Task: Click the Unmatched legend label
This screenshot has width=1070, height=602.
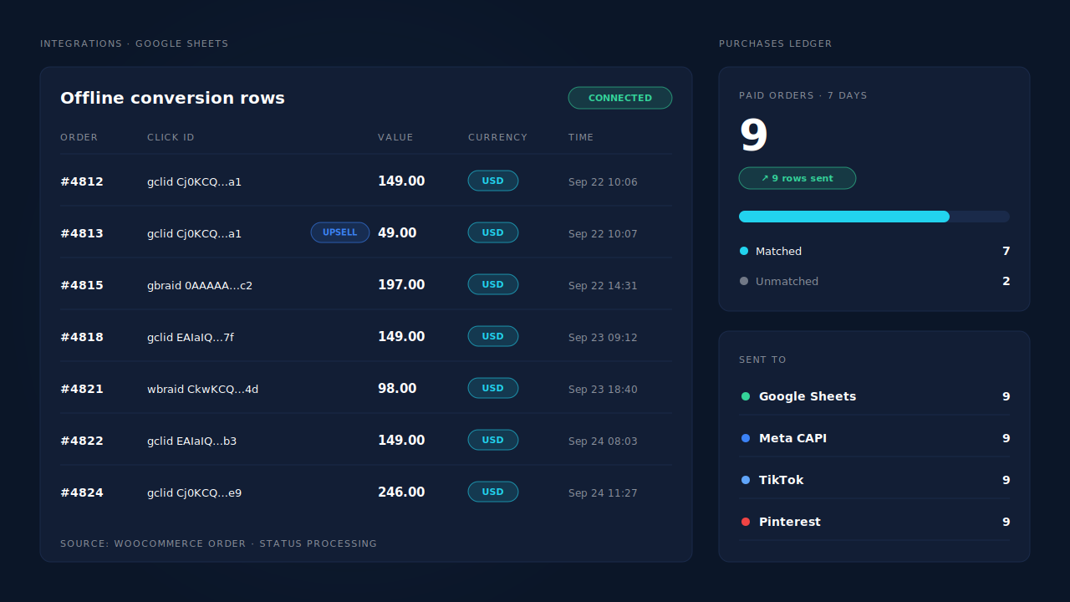Action: pos(787,281)
